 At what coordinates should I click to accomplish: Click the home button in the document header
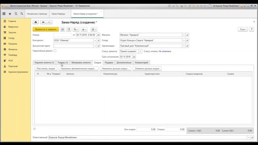(36, 22)
